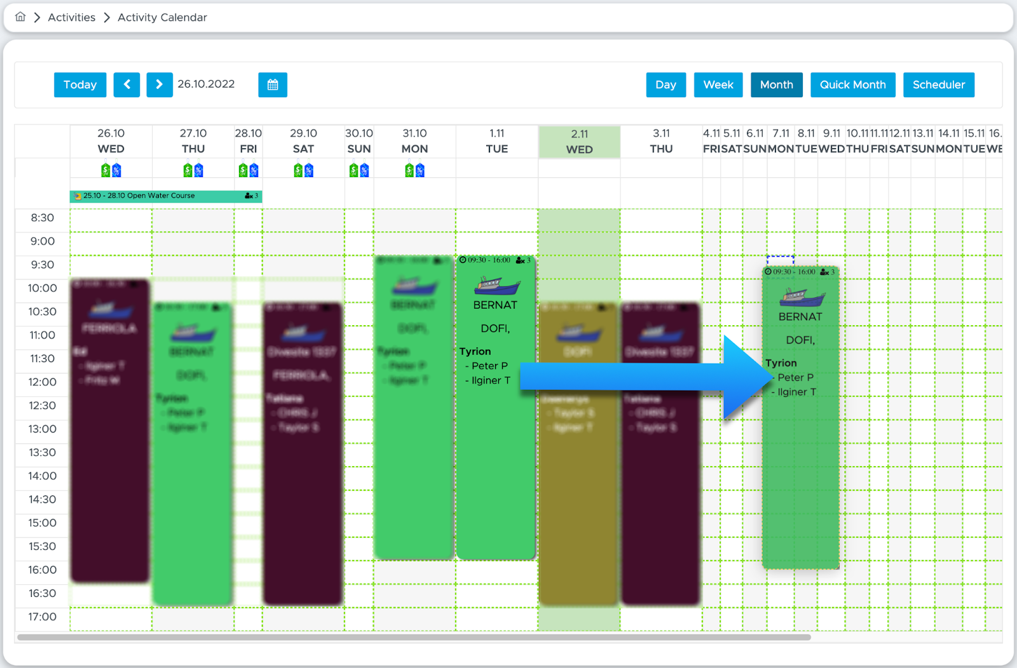Click the blue percent tag under 29.10 SAT
1017x668 pixels.
[x=309, y=170]
